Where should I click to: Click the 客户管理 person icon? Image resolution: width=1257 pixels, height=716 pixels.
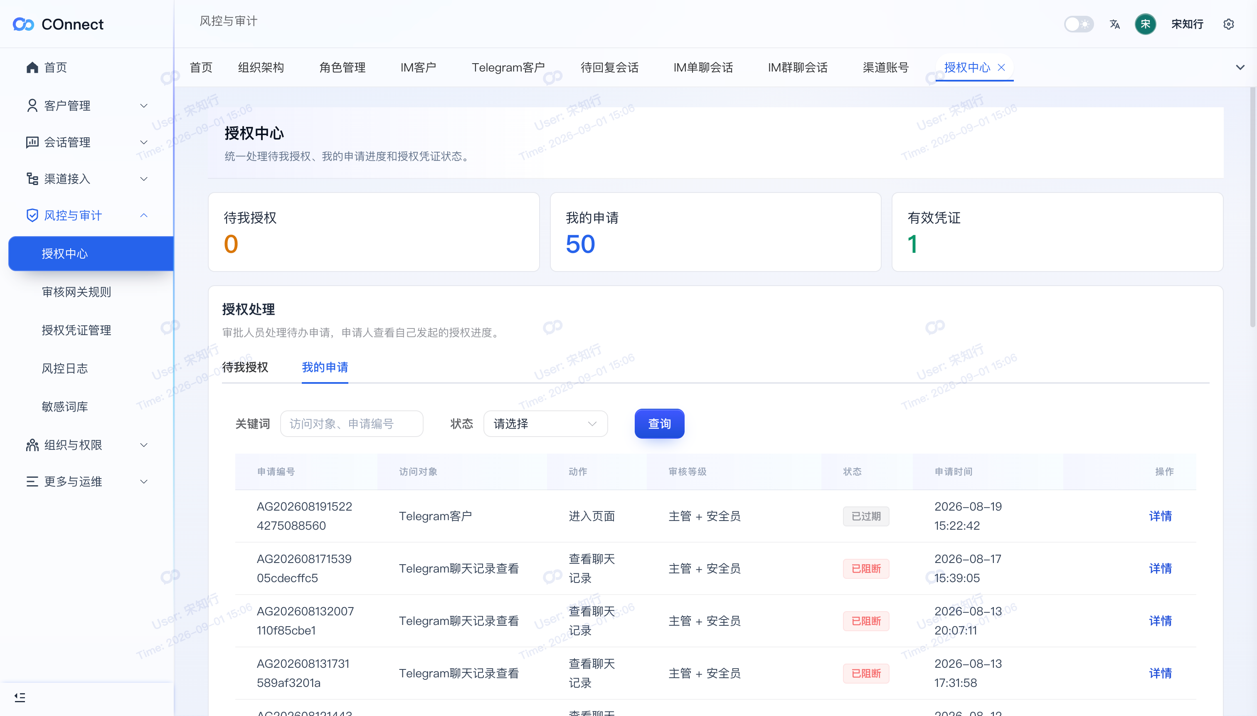click(x=32, y=106)
